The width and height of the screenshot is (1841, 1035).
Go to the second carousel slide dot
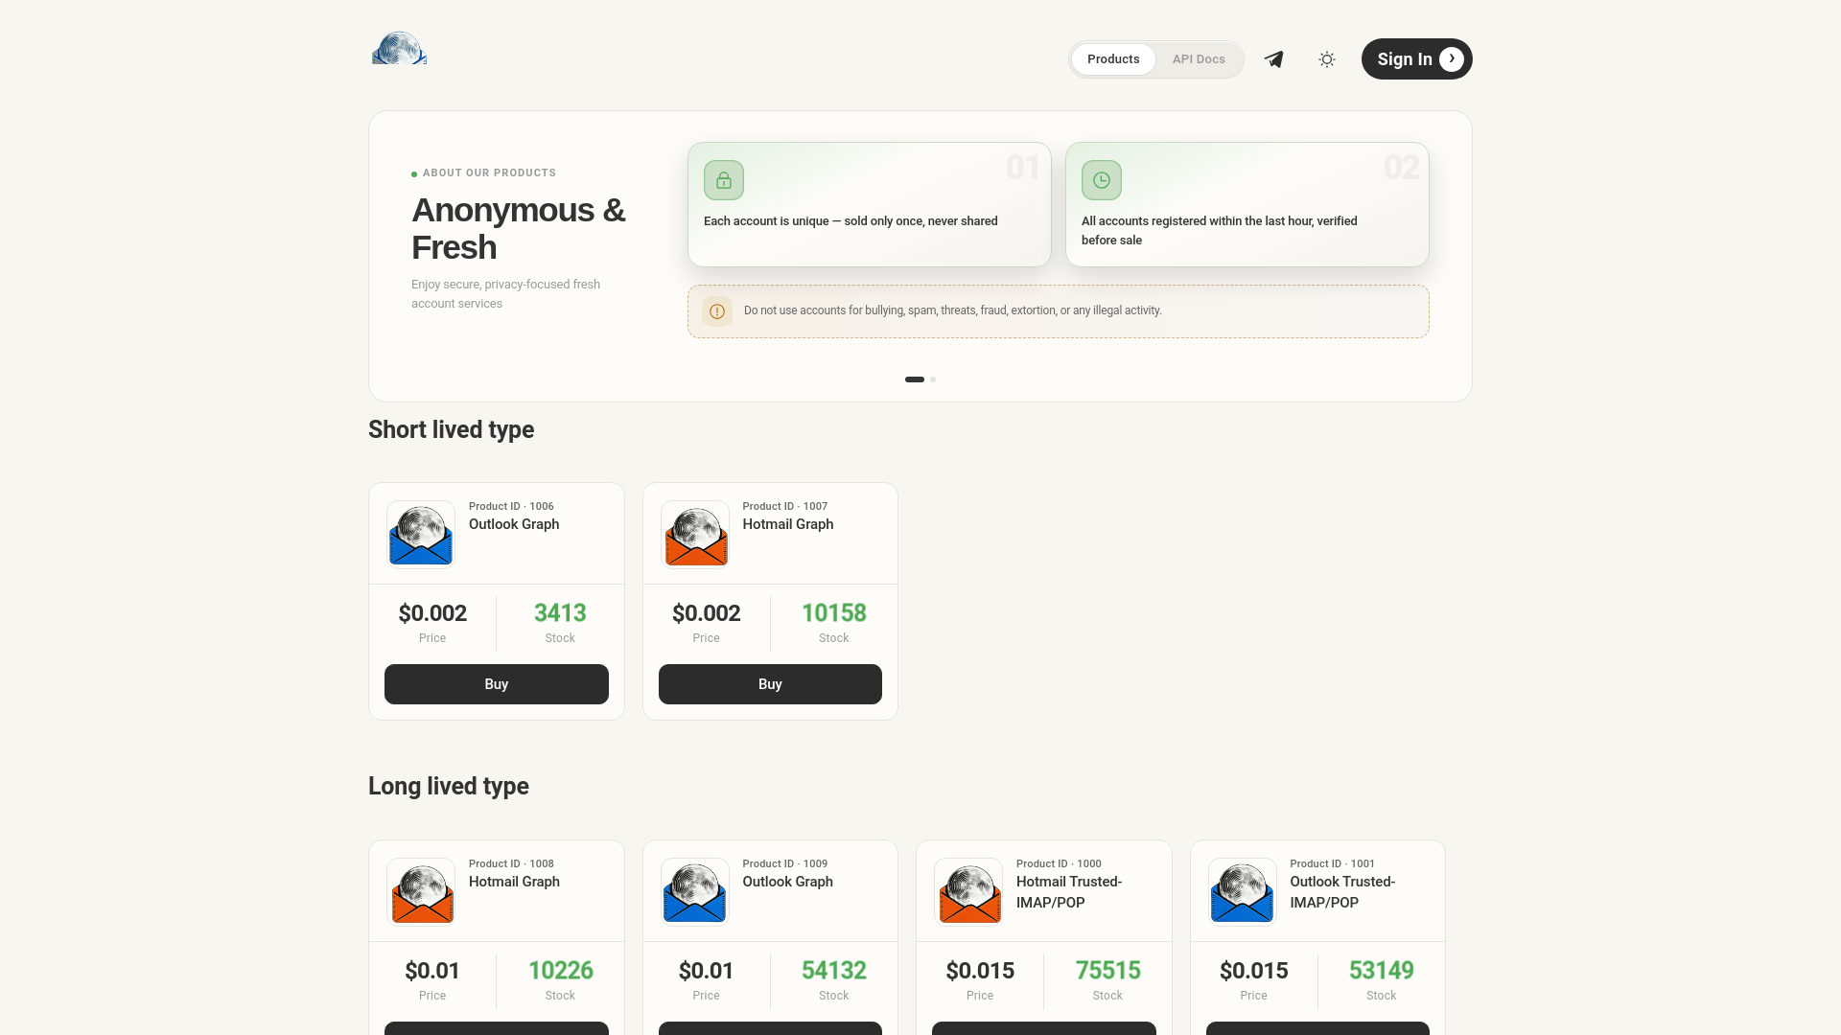click(933, 379)
